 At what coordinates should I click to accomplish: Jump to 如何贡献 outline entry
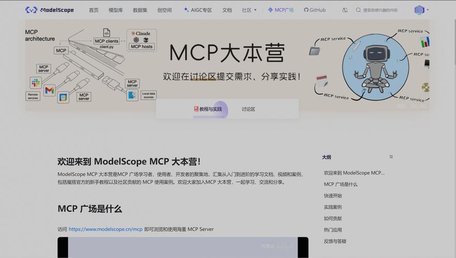click(333, 218)
